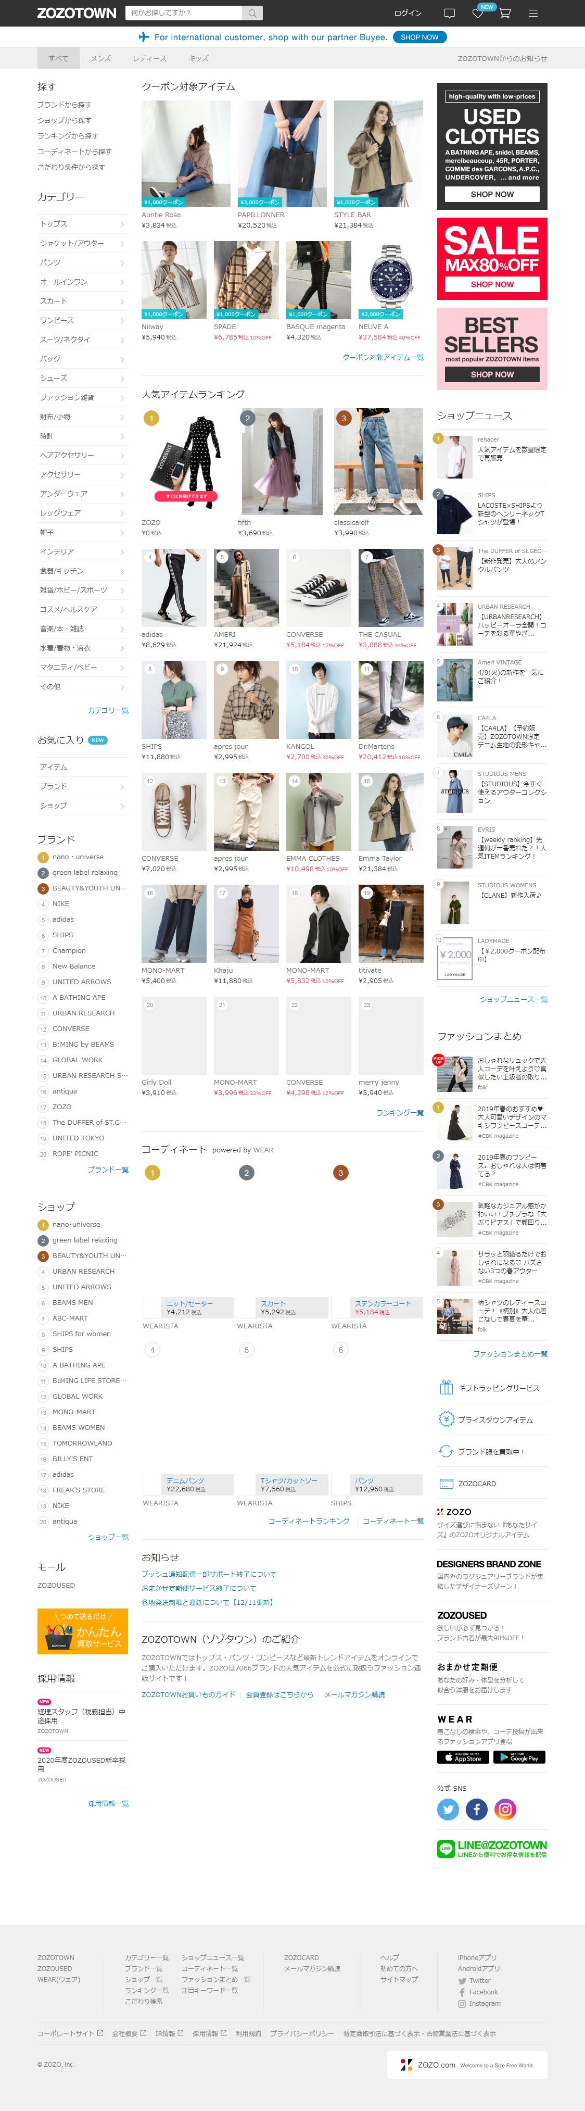Screen dimensions: 585x2111
Task: Expand the シューズ category chevron
Action: (122, 379)
